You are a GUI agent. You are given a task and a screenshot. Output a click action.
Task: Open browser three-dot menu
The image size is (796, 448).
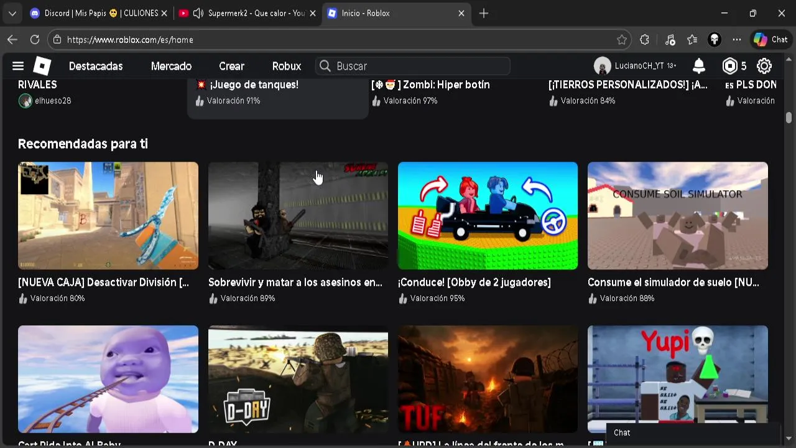[x=737, y=40]
